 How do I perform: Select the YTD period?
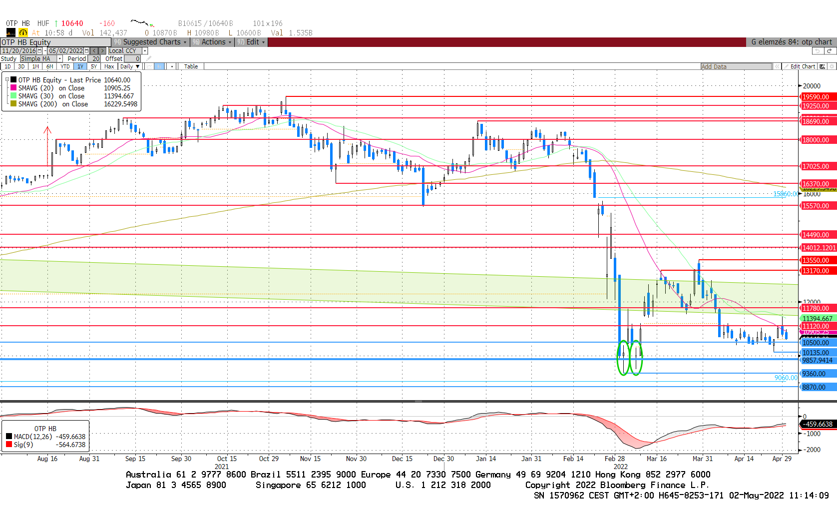click(65, 66)
